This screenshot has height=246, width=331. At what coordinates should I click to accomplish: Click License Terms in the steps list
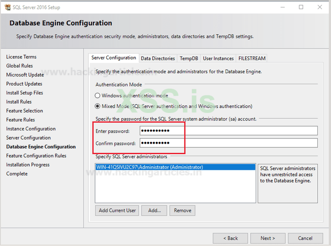coord(21,57)
